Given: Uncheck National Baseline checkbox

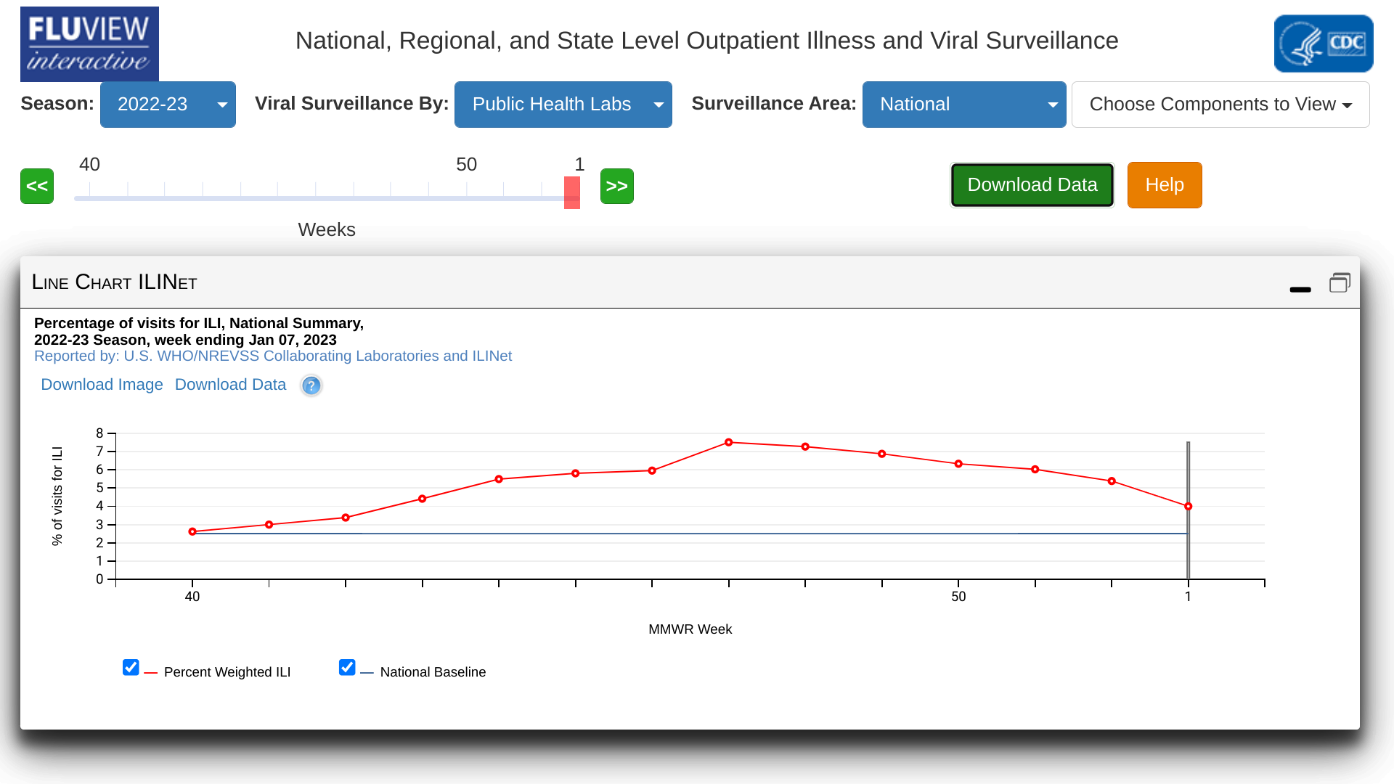Looking at the screenshot, I should pyautogui.click(x=347, y=667).
